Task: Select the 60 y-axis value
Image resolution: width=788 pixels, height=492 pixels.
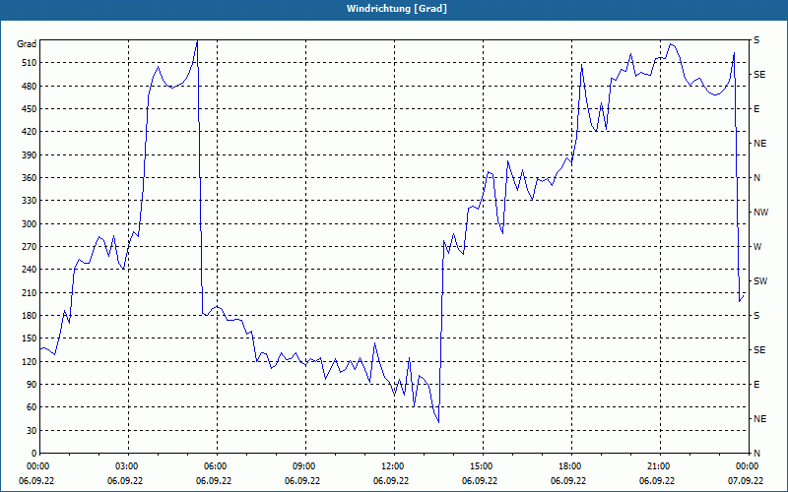Action: pyautogui.click(x=32, y=407)
